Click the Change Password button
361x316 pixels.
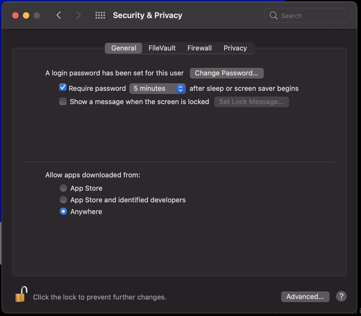click(x=227, y=73)
